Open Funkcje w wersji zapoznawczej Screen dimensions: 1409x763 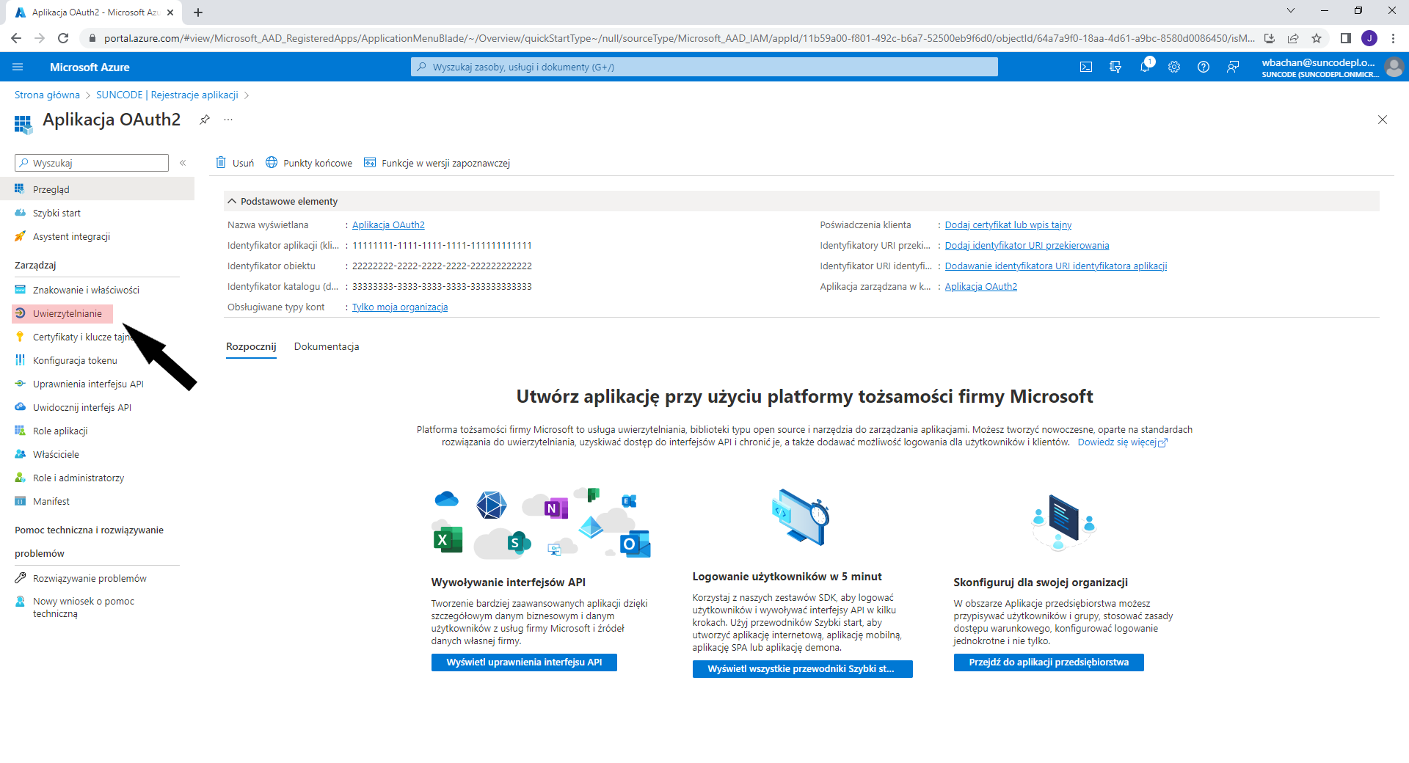pyautogui.click(x=437, y=163)
